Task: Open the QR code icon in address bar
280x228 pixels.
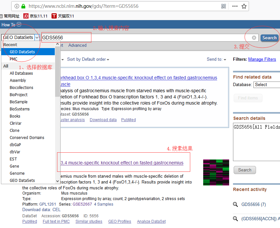Action: pyautogui.click(x=224, y=6)
